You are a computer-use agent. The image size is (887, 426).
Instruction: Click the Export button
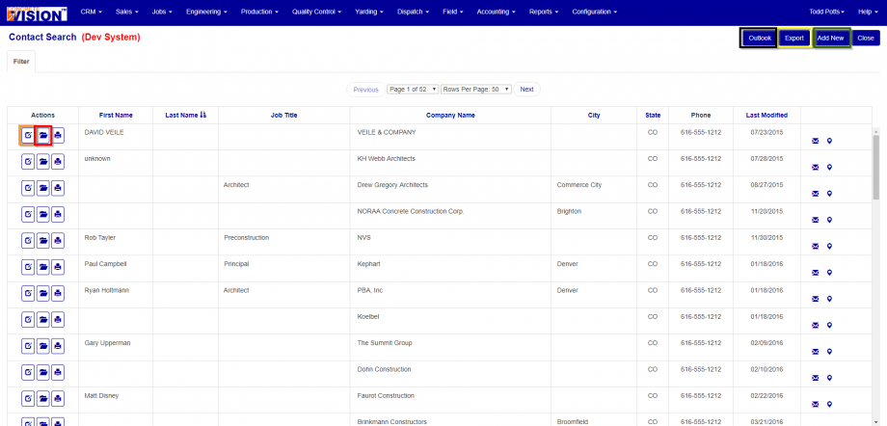(793, 38)
